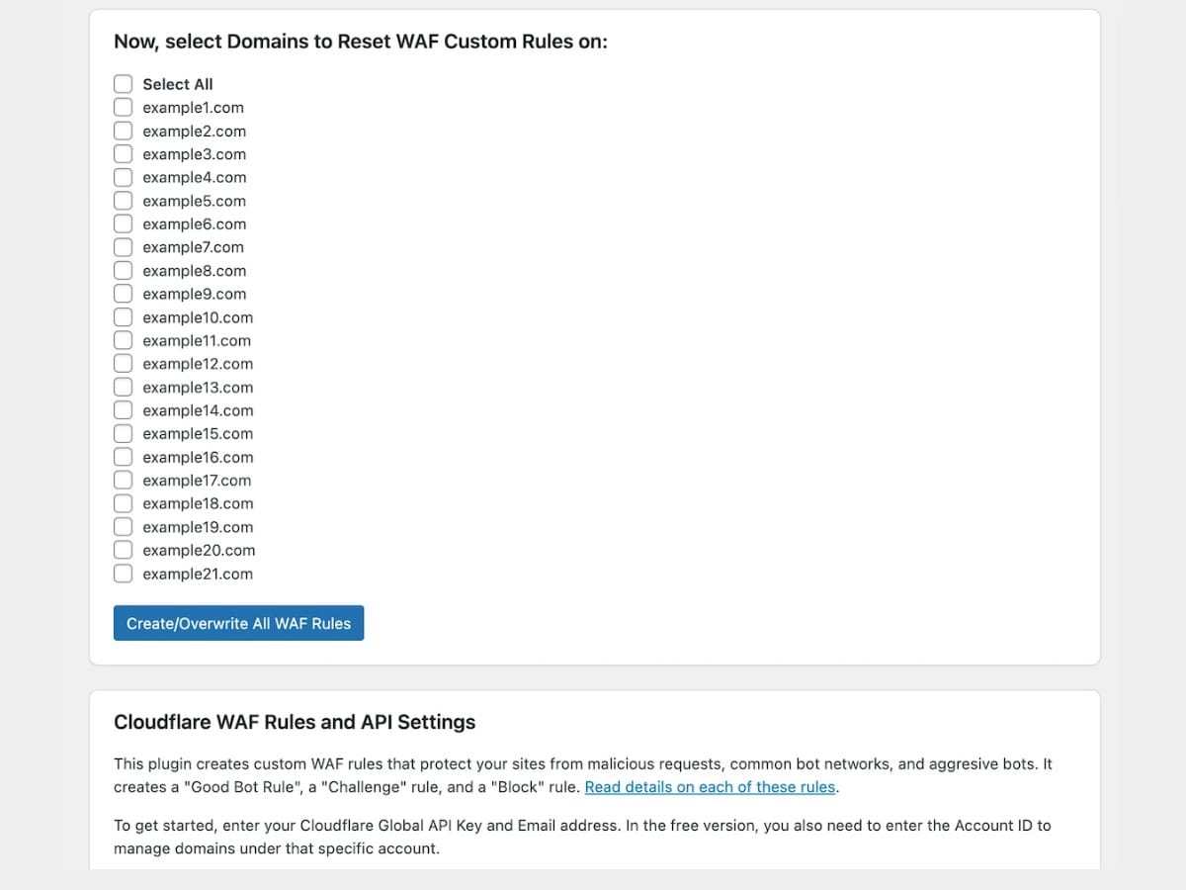Tick the example1.com checkbox

click(123, 107)
